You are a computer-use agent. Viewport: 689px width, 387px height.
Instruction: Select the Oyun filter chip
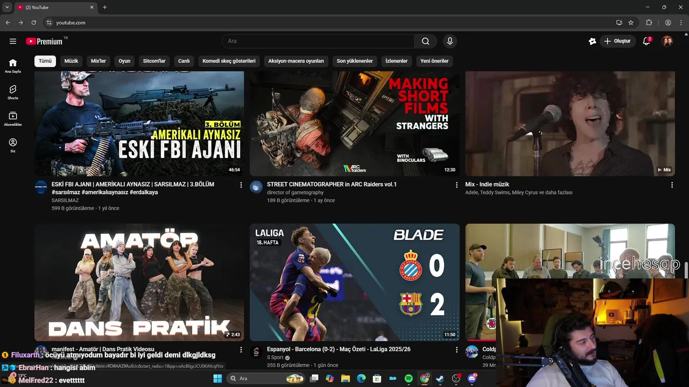pos(124,61)
